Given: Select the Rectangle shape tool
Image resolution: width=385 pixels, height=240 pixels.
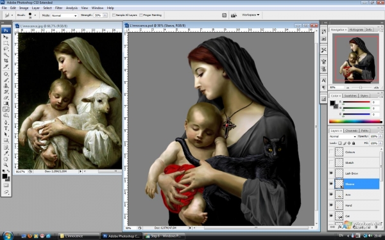Looking at the screenshot, I should pyautogui.click(x=6, y=140).
